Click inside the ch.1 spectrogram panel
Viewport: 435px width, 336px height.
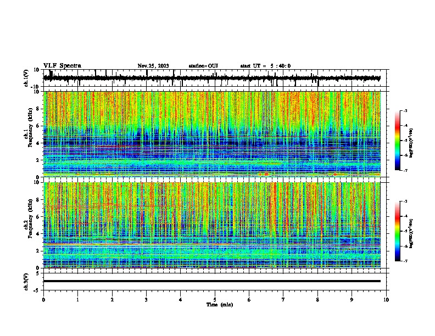point(212,134)
